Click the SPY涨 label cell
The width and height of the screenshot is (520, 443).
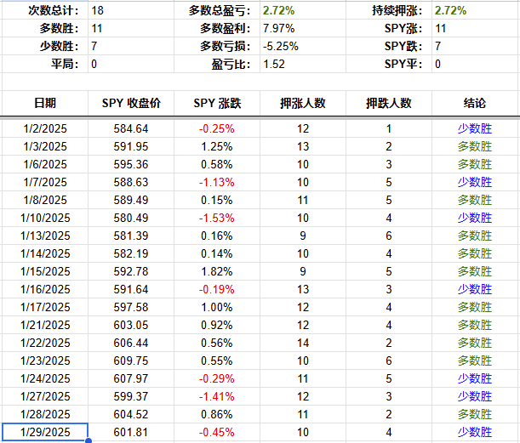389,28
